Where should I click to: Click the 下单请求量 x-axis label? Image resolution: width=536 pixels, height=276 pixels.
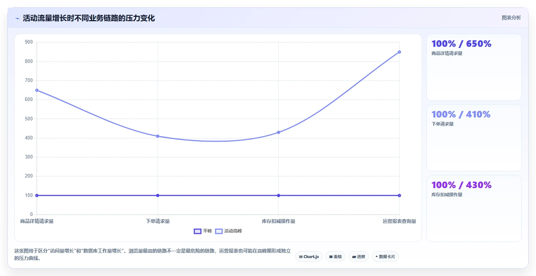[x=158, y=221]
